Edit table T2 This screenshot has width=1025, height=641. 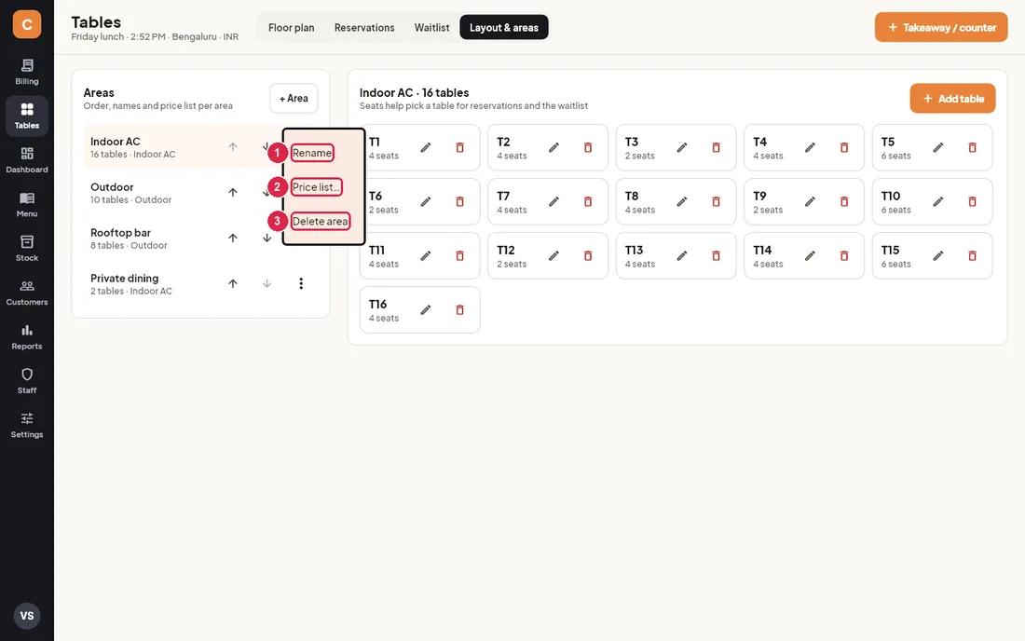[x=553, y=147]
